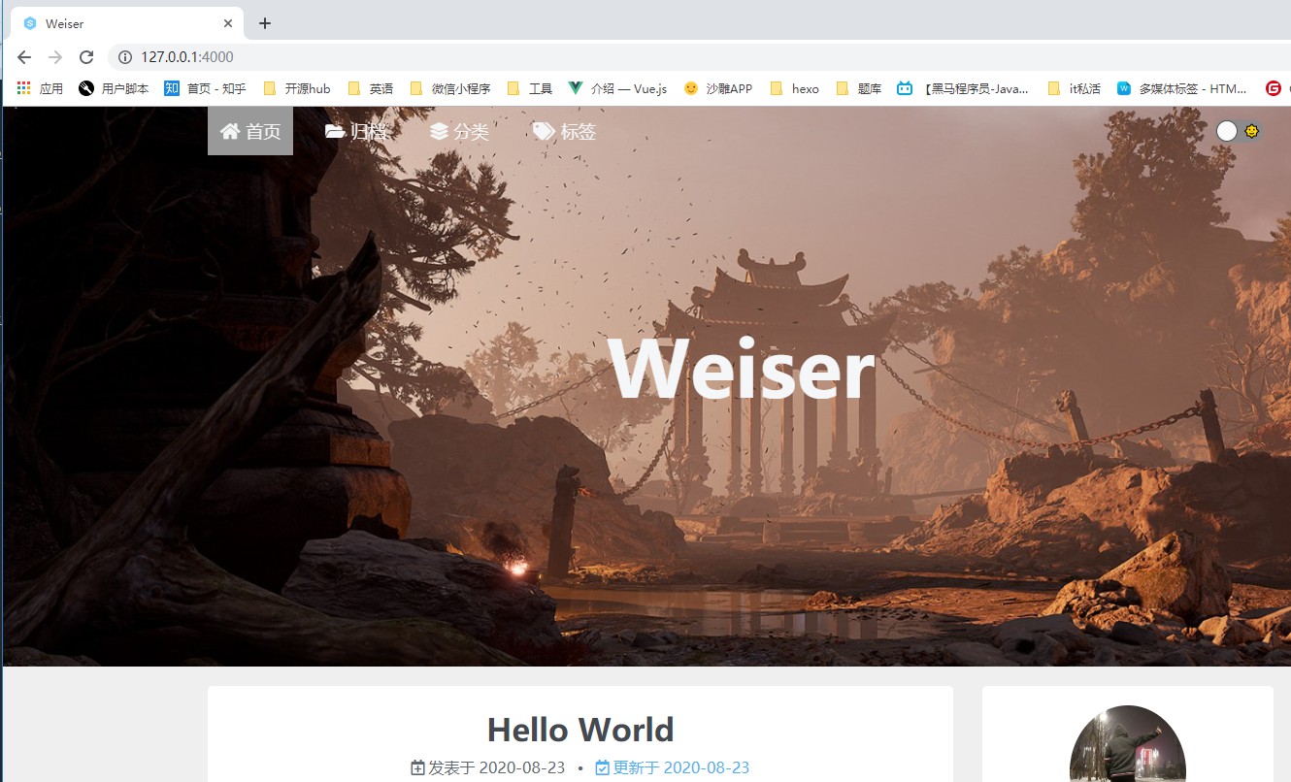Screen dimensions: 1291x782
Task: Click the address bar URL 127.0.0.1:4000
Action: 187,57
